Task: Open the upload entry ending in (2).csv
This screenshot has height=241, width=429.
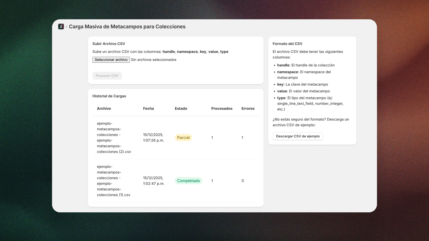Action: tap(114, 138)
